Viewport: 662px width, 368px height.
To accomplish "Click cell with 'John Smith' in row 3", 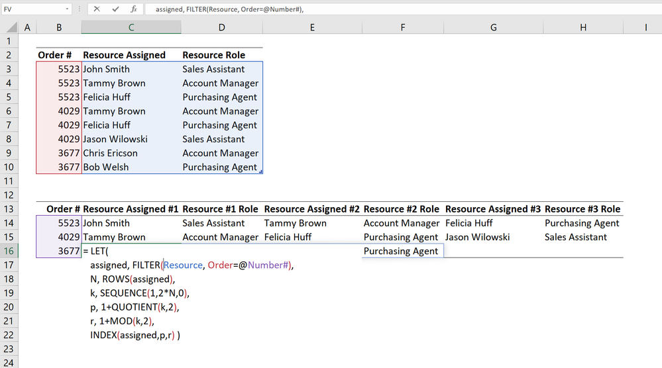I will pyautogui.click(x=107, y=69).
